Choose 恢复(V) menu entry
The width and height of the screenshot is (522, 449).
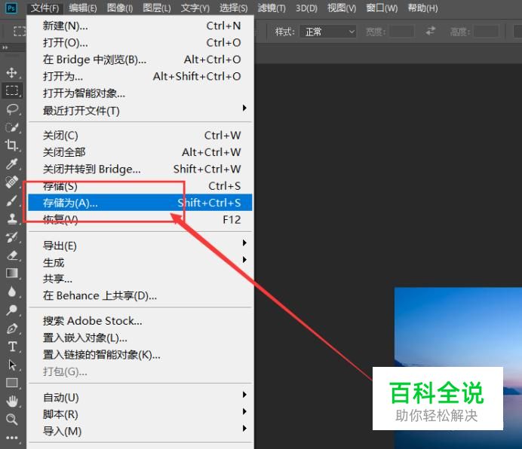coord(140,219)
